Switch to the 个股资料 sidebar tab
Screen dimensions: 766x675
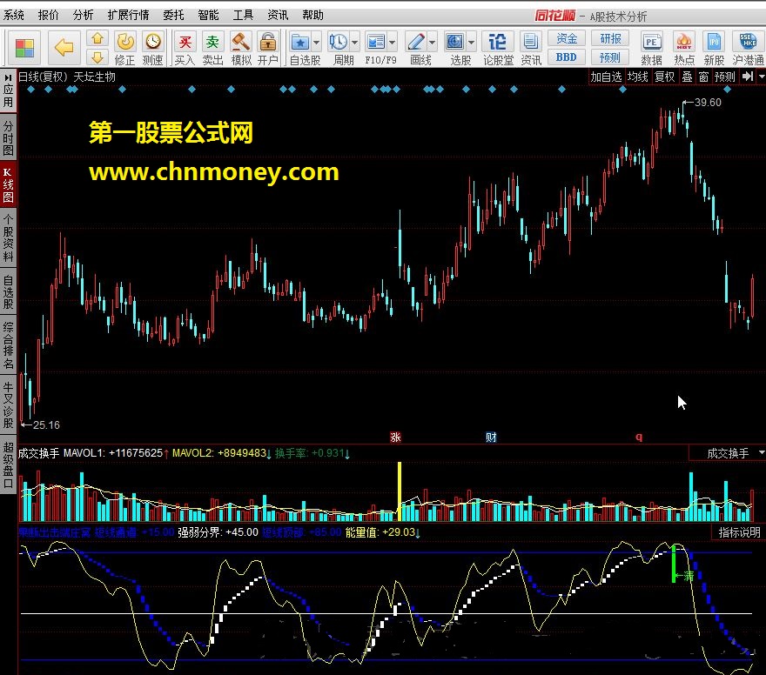tap(9, 238)
